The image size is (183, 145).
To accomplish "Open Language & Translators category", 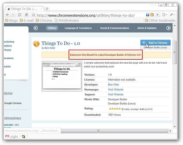I will (78, 28).
